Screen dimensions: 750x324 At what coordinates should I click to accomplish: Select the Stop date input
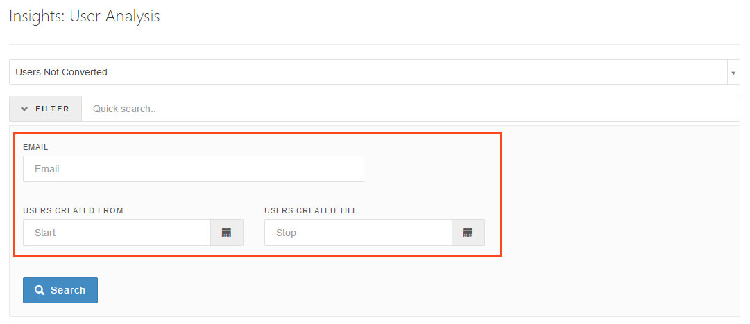click(x=358, y=233)
